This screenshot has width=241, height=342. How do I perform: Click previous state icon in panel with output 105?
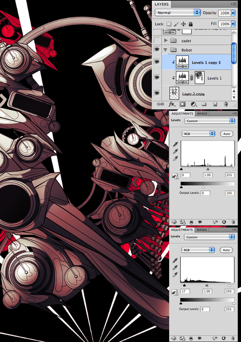coord(215,222)
